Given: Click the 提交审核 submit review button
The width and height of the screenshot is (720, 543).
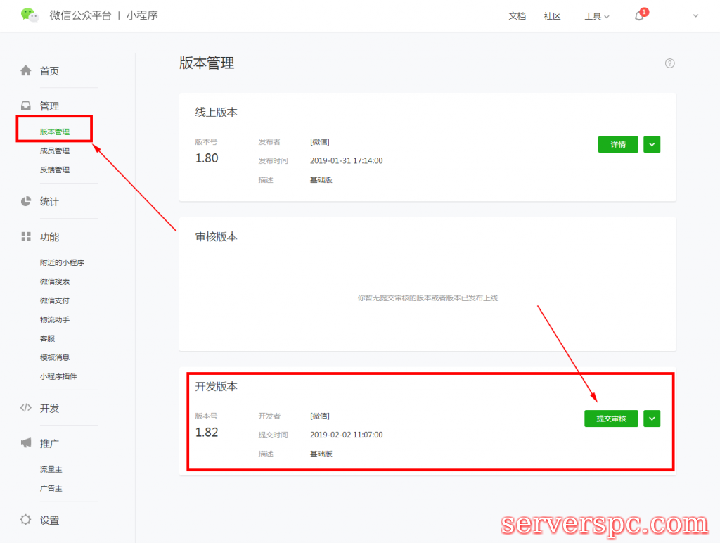Looking at the screenshot, I should click(x=611, y=418).
